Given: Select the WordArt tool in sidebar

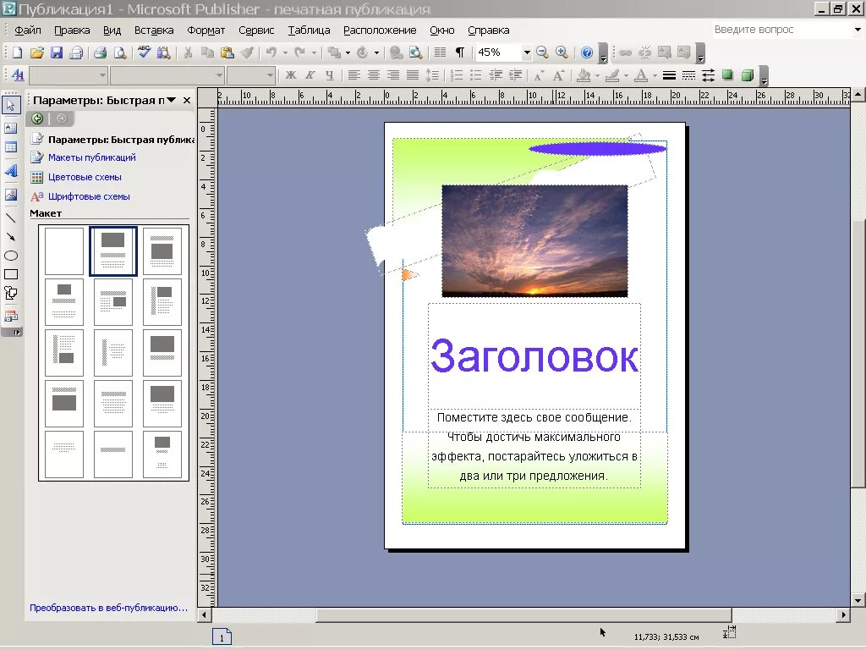Looking at the screenshot, I should click(11, 171).
